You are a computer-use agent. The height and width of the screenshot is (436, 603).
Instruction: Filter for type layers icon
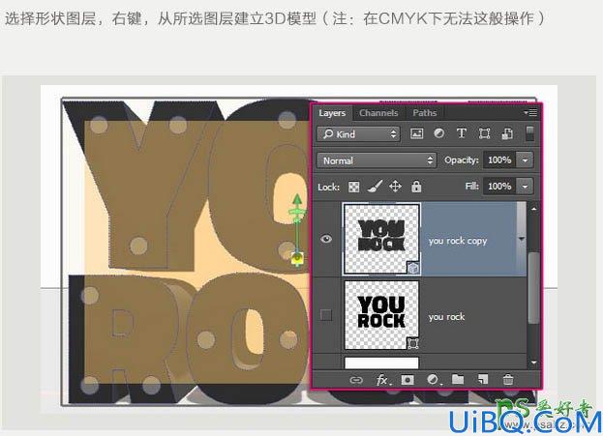click(462, 133)
